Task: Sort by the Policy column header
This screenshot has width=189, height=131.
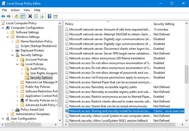Action: (x=108, y=24)
